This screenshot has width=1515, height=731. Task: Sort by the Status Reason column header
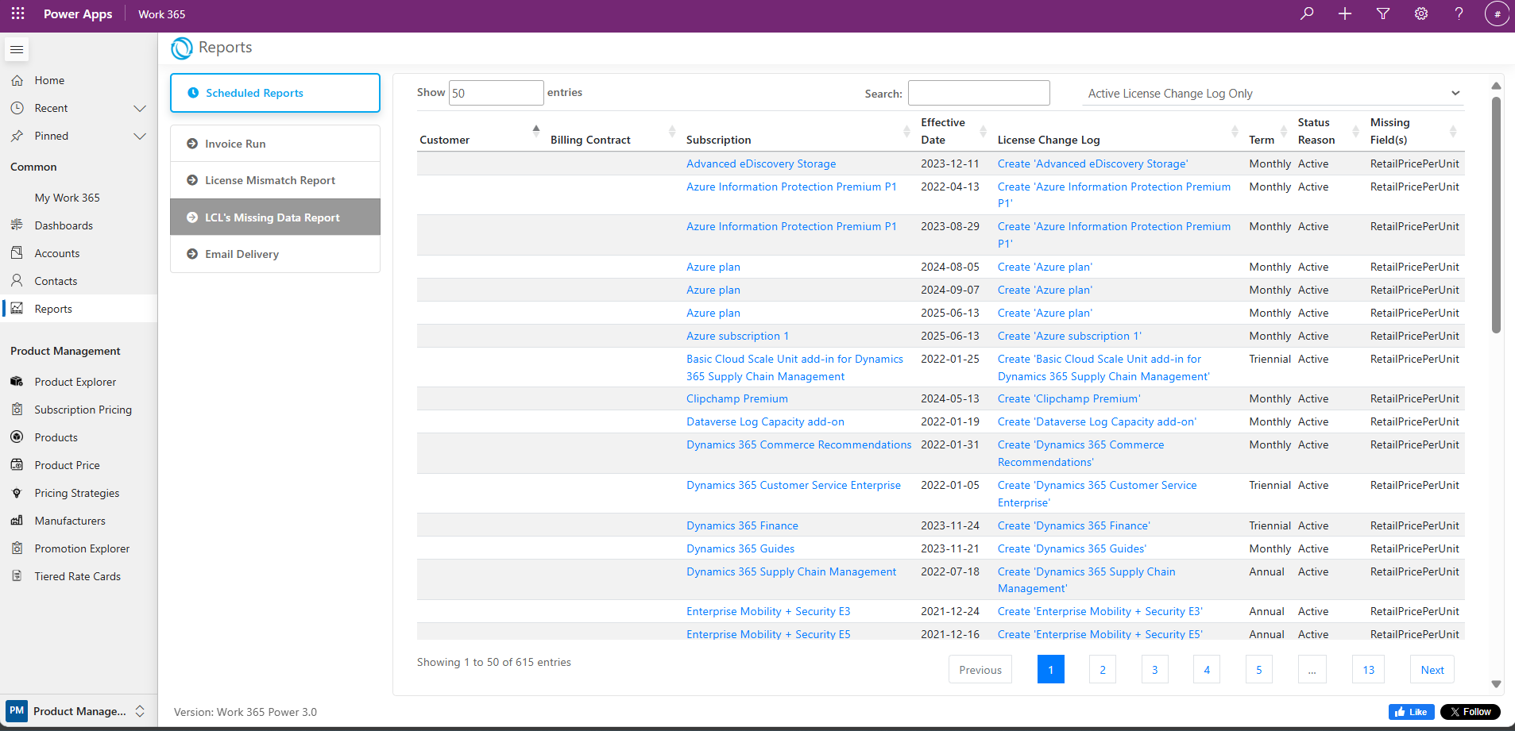[x=1328, y=132]
